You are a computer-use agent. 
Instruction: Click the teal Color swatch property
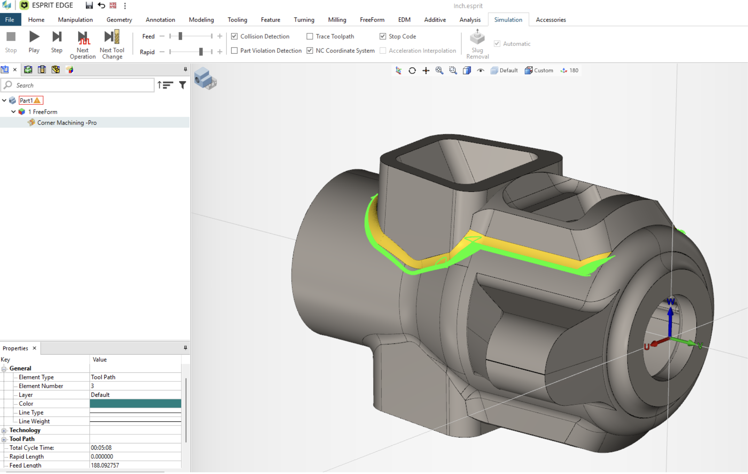pyautogui.click(x=135, y=404)
